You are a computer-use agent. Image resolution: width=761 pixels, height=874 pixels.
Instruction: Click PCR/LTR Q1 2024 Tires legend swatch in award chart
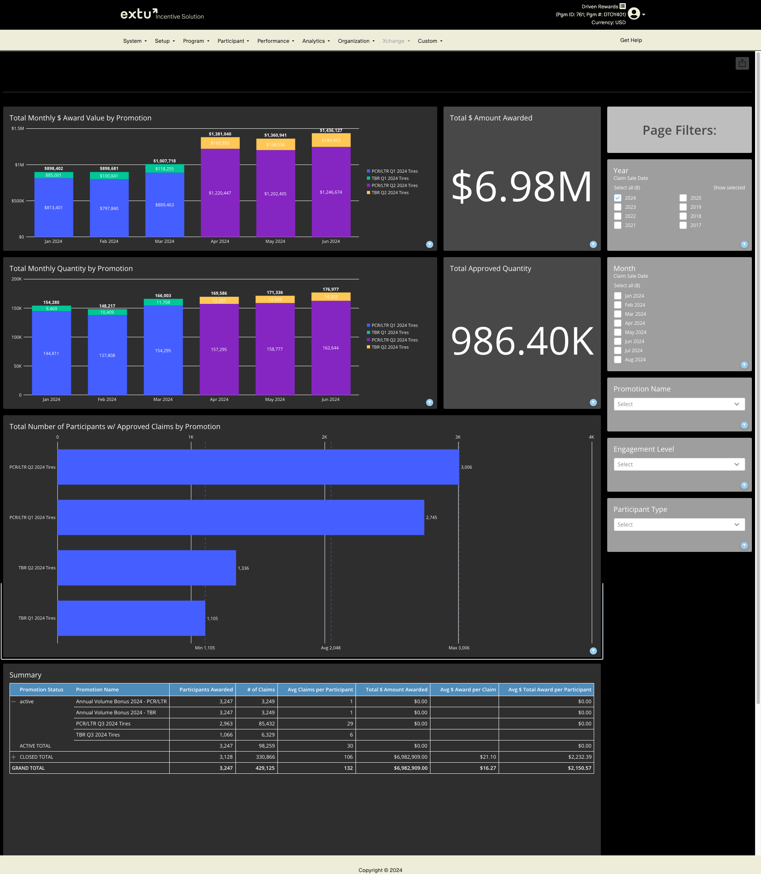pos(368,171)
